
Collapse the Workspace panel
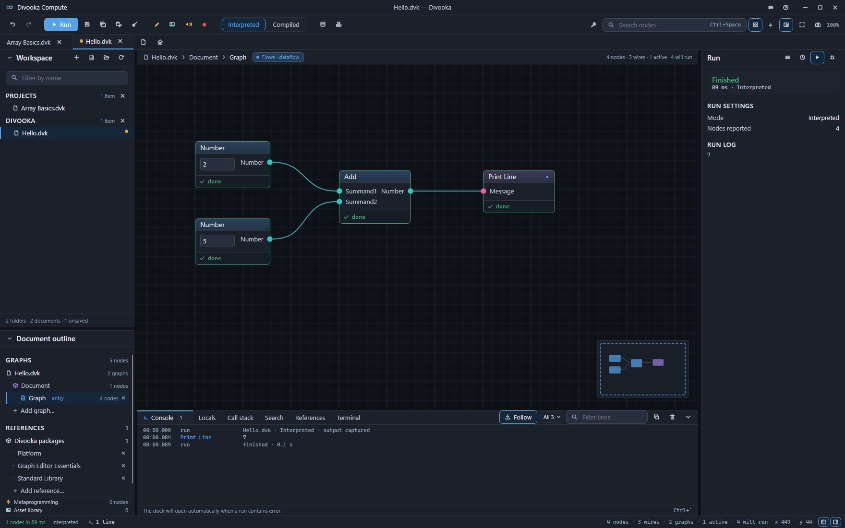click(x=9, y=58)
